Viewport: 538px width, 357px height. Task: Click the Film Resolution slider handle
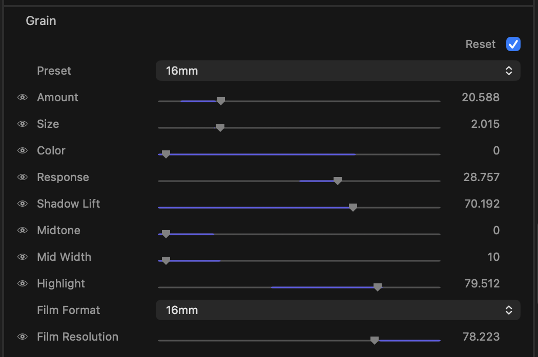pos(375,340)
